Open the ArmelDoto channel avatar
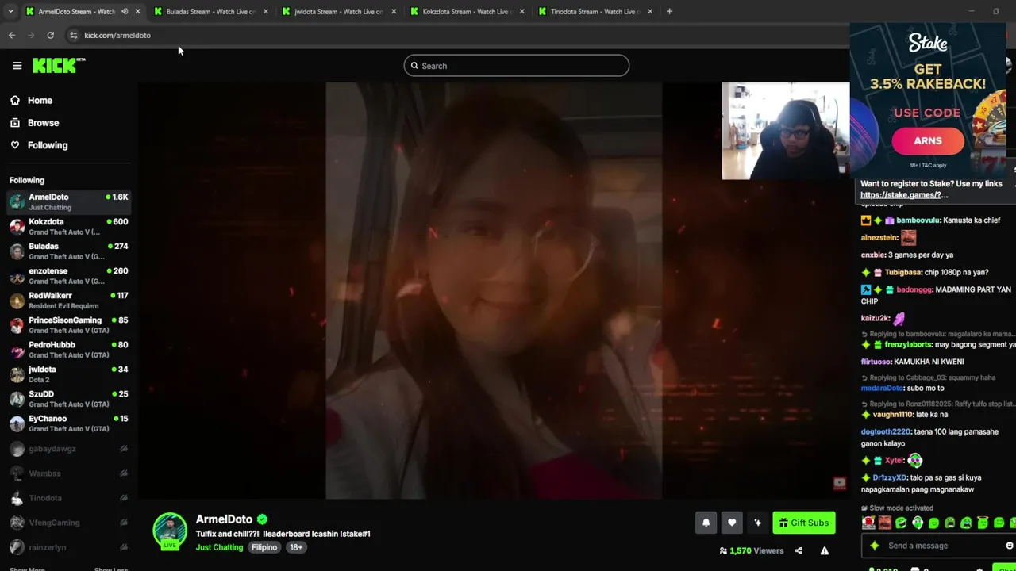Screen dimensions: 1016x571 coord(170,531)
